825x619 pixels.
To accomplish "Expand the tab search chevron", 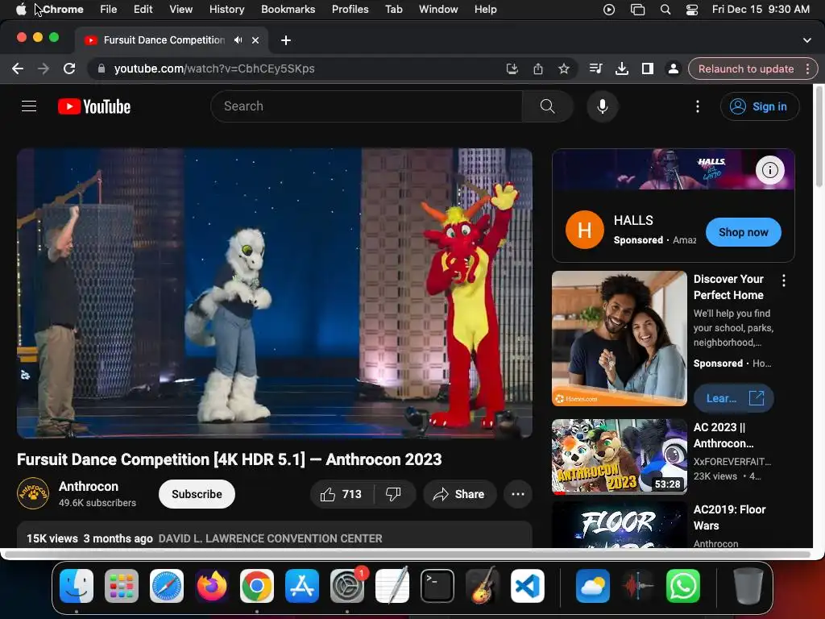I will pyautogui.click(x=806, y=40).
